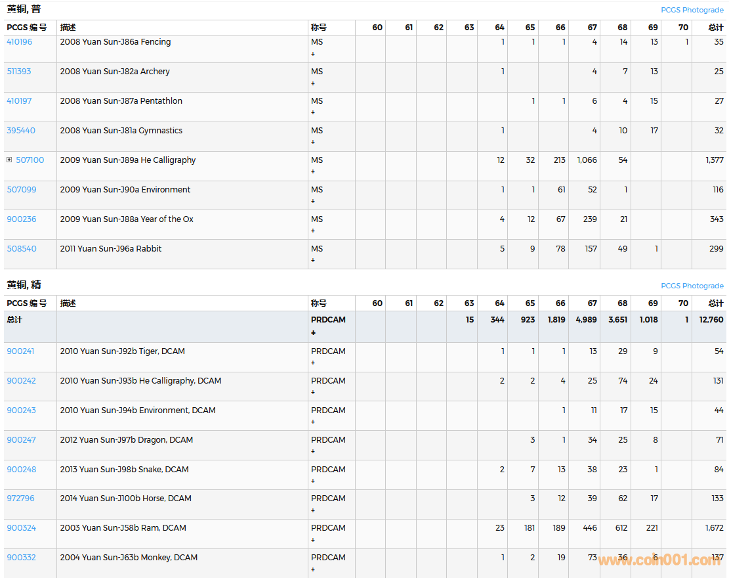Open PCGS Photograde link above 黄铜, 精 table
This screenshot has height=578, width=729.
coord(692,286)
